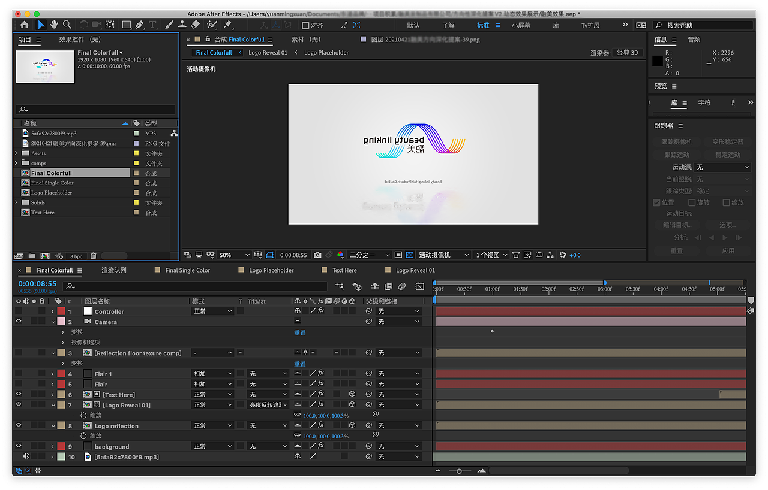Click the 经典 3D renderer button

[627, 53]
